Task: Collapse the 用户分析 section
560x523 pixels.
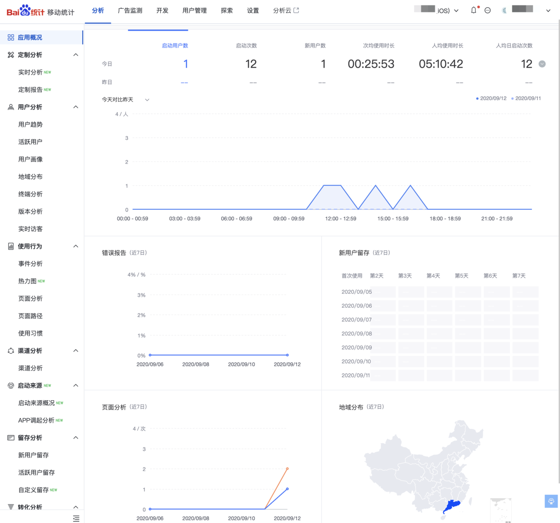Action: point(75,107)
